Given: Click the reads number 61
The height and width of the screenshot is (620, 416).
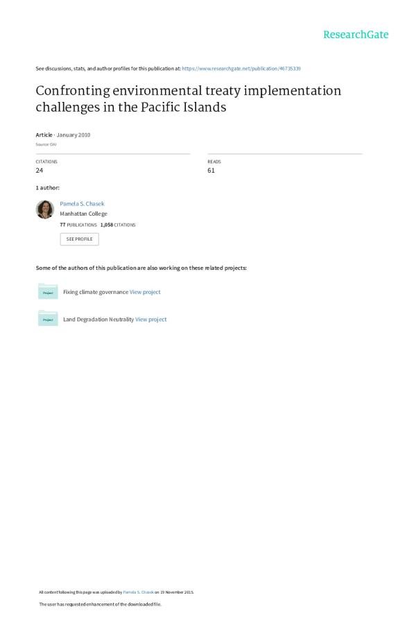Looking at the screenshot, I should click(x=211, y=170).
